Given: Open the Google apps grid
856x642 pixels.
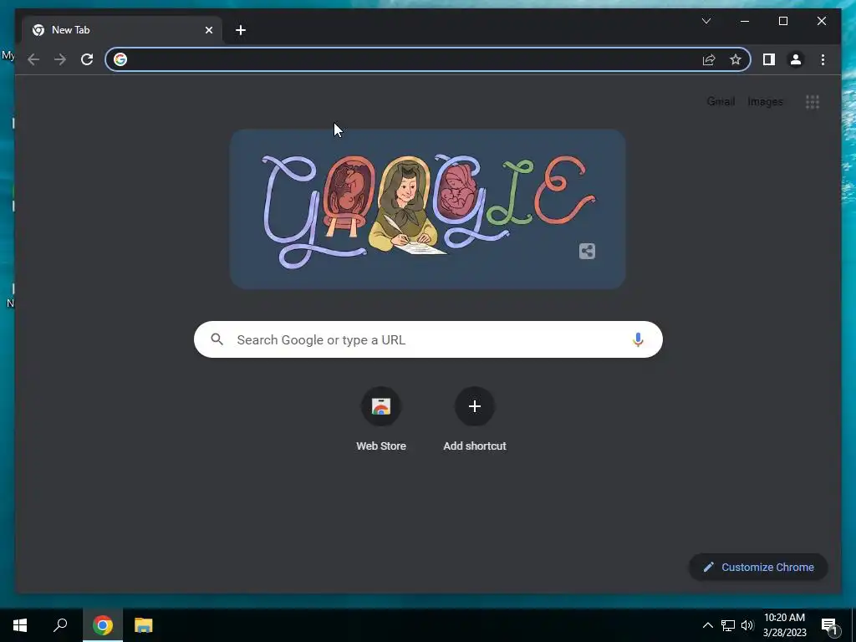Looking at the screenshot, I should 813,101.
